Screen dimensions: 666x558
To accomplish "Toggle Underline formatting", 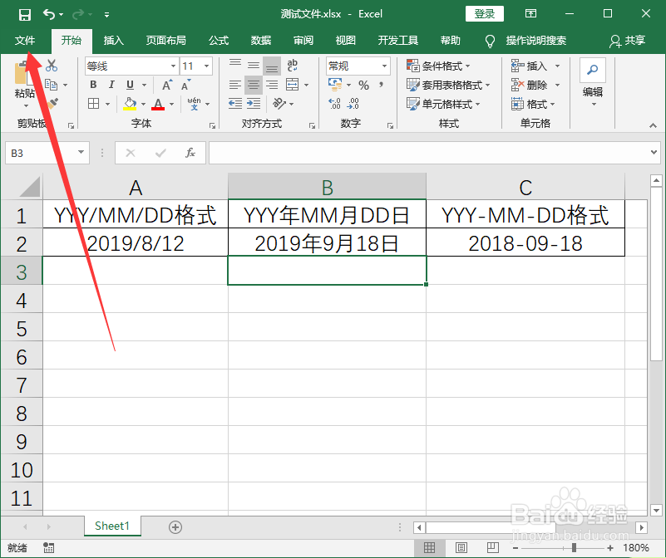I will (130, 85).
